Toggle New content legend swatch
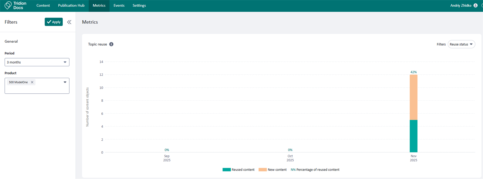The height and width of the screenshot is (179, 483). pos(262,170)
